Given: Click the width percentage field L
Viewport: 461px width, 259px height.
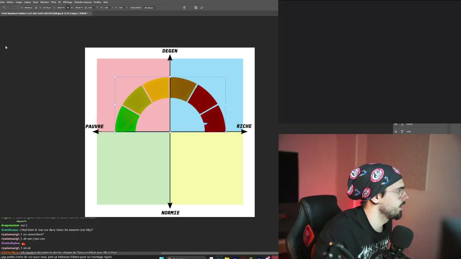Looking at the screenshot, I should tap(61, 8).
